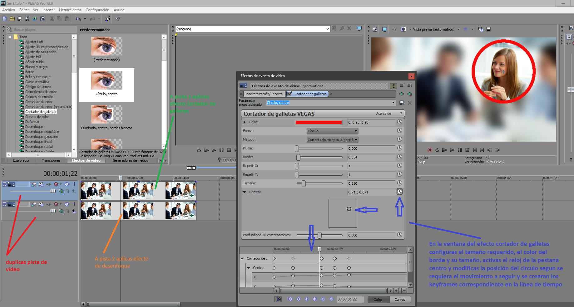Create a new project from the toolbar
Screen dimensions: 574x307
[4, 19]
